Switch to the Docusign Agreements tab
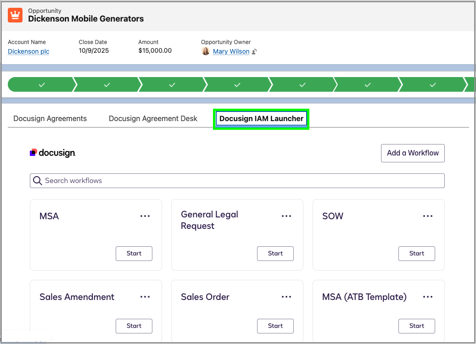Screen dimensions: 476x344 click(50, 119)
